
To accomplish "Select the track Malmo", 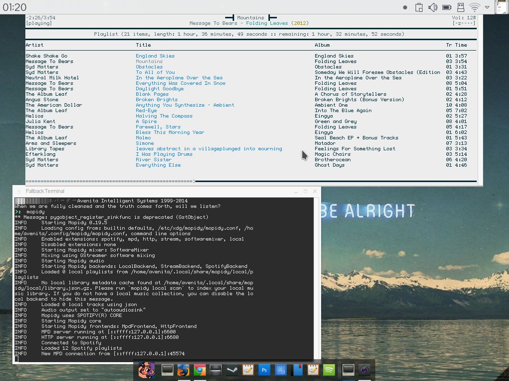I will point(143,138).
